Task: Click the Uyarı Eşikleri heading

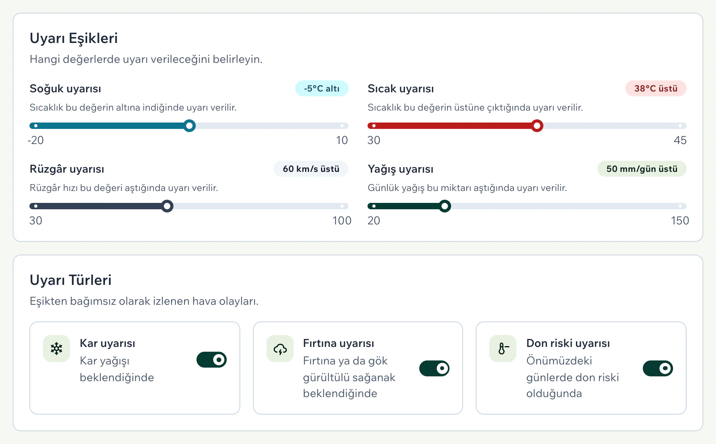Action: click(x=74, y=38)
